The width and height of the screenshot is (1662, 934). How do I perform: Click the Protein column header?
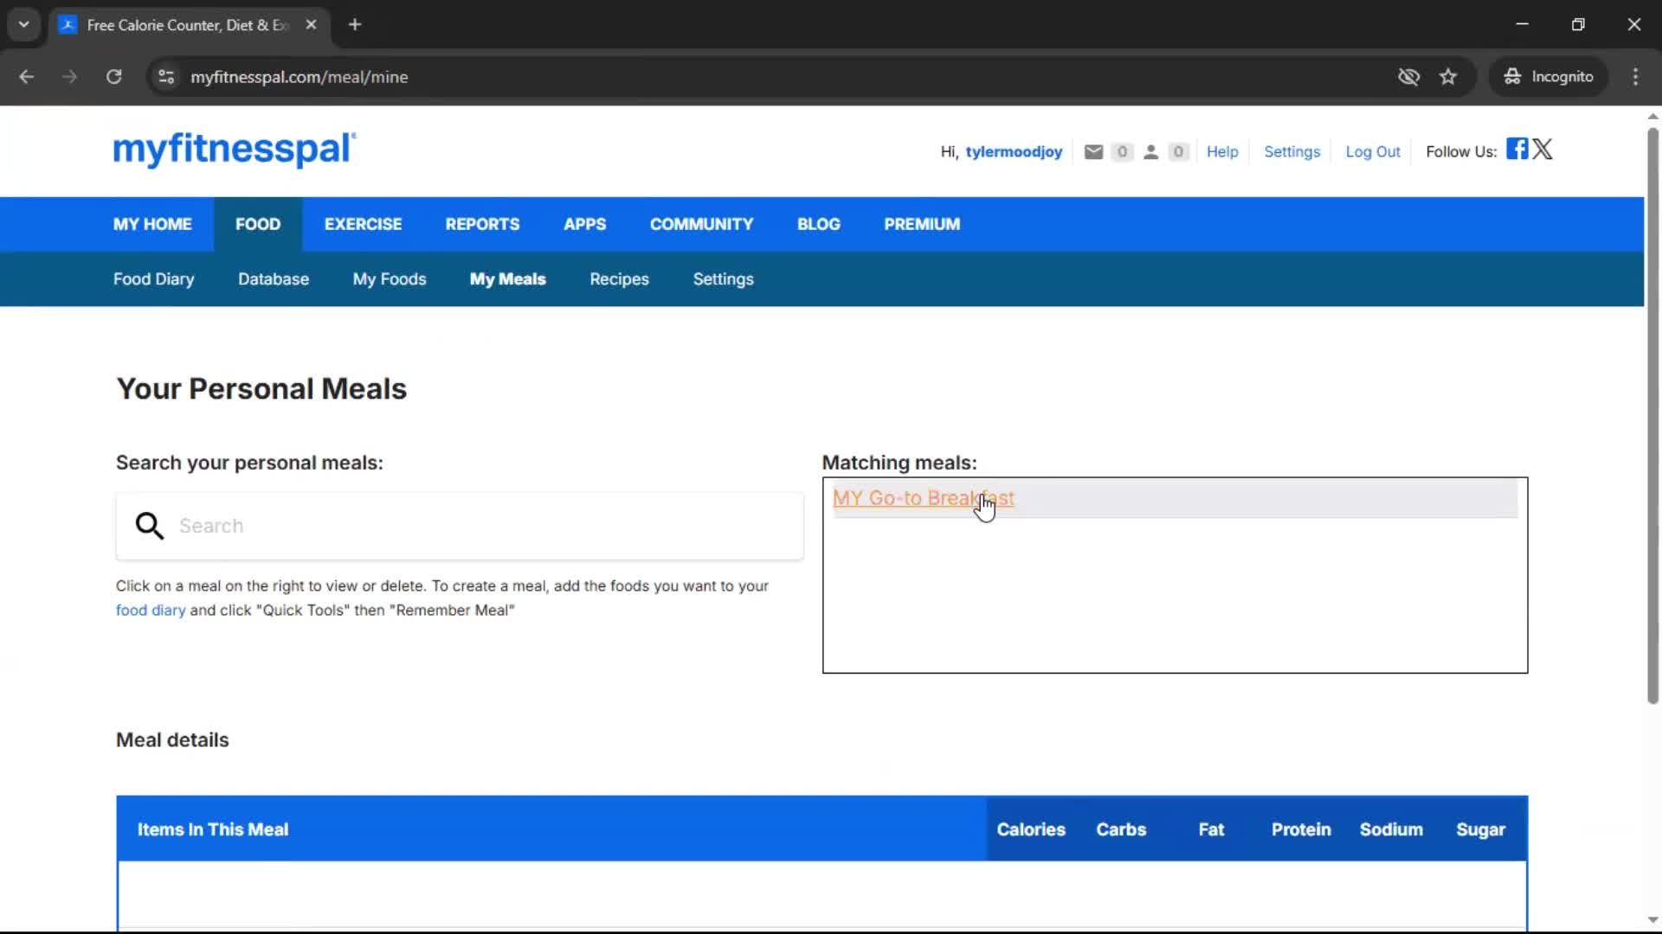click(1301, 829)
